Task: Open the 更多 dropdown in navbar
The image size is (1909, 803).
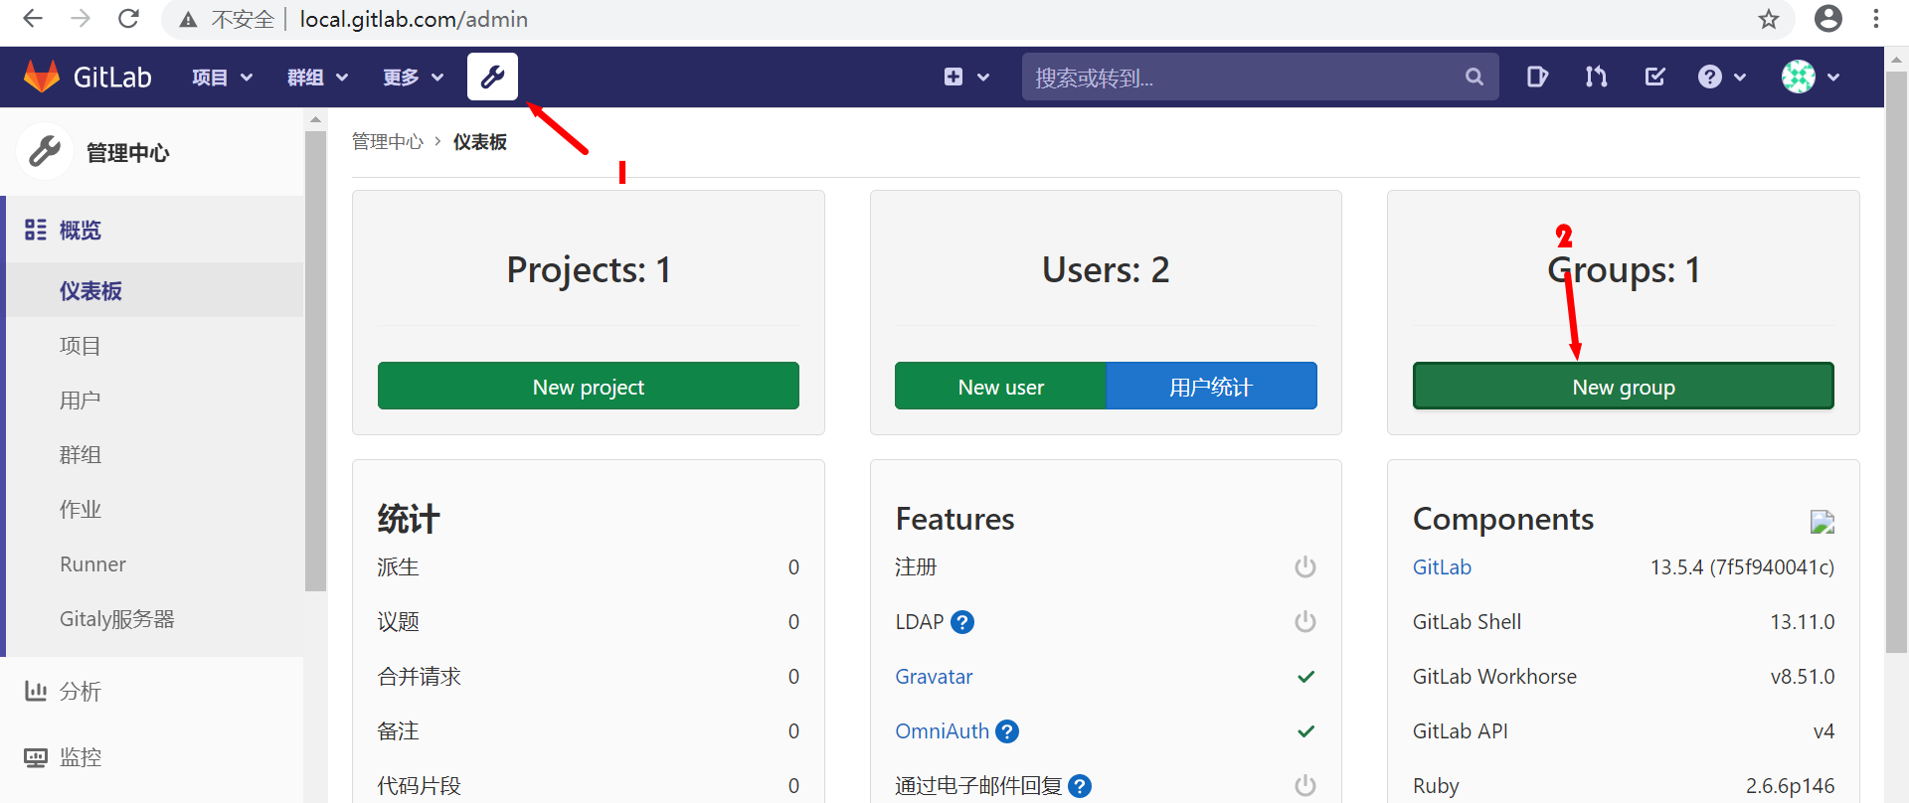Action: [413, 78]
